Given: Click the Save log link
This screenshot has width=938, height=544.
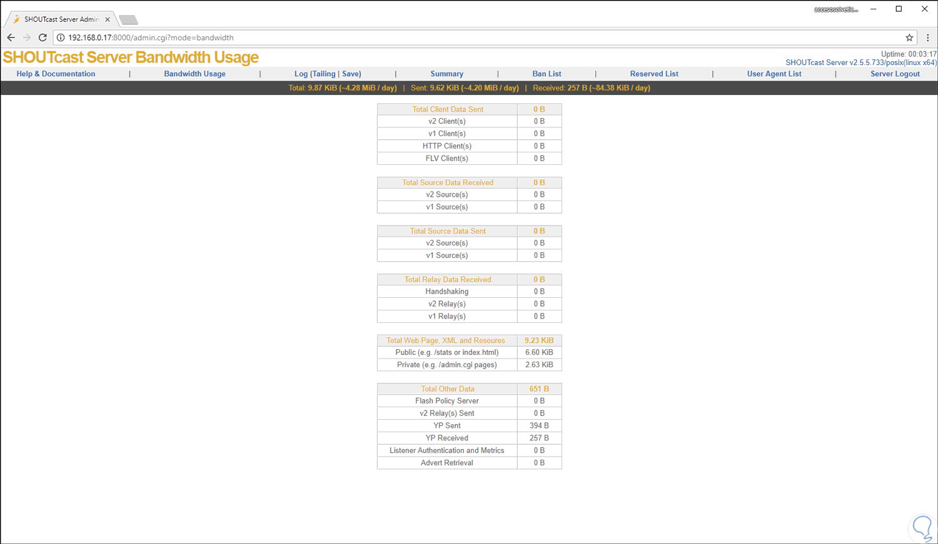Looking at the screenshot, I should click(351, 74).
